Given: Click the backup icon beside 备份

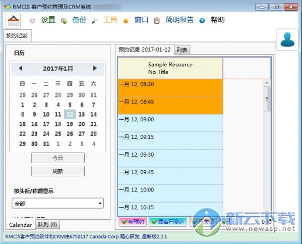Looking at the screenshot, I should pyautogui.click(x=64, y=21).
